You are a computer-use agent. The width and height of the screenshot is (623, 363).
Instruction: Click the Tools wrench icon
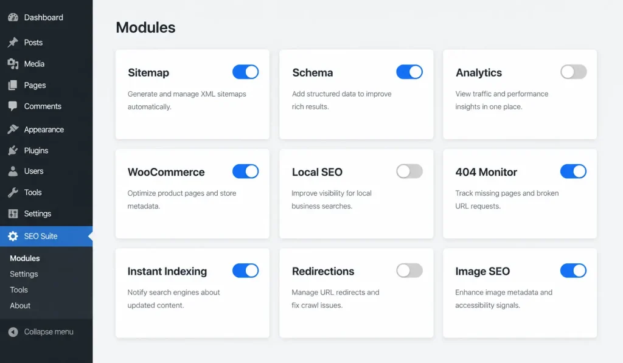pyautogui.click(x=13, y=192)
